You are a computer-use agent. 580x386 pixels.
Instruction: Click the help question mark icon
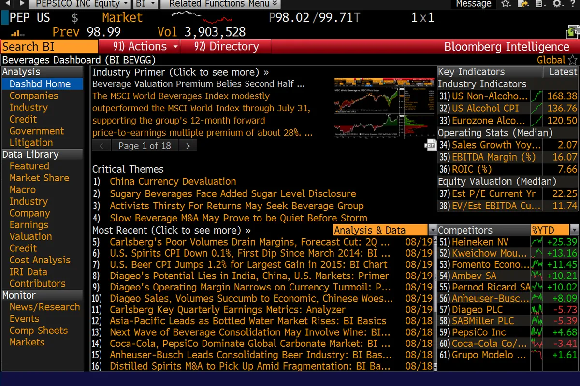pyautogui.click(x=572, y=4)
